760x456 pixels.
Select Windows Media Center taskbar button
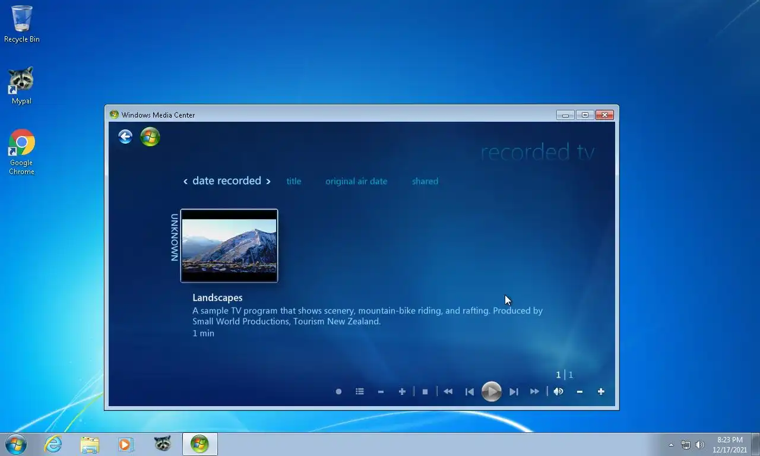[x=199, y=444]
